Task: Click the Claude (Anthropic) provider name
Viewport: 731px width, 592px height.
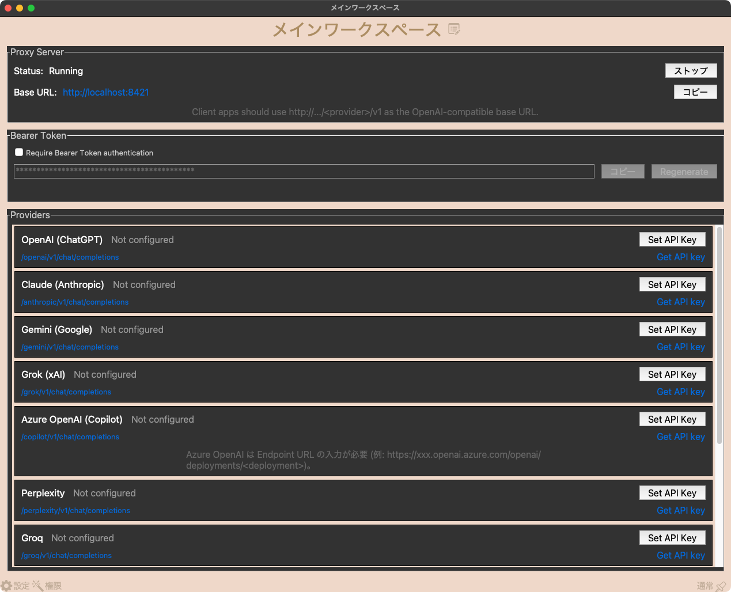Action: [x=63, y=284]
